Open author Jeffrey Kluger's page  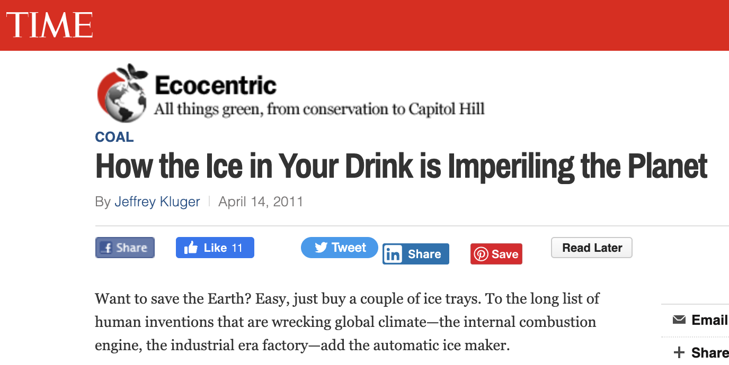tap(157, 202)
